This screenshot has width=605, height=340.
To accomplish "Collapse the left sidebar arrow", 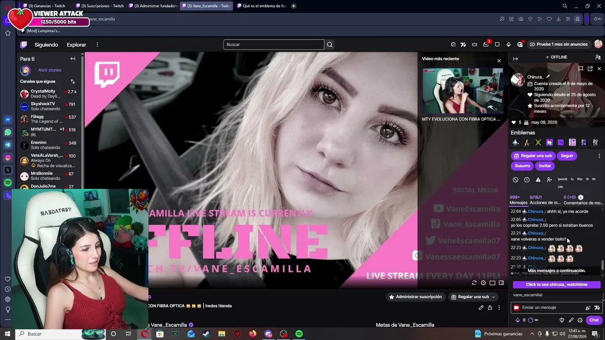I will click(x=73, y=59).
